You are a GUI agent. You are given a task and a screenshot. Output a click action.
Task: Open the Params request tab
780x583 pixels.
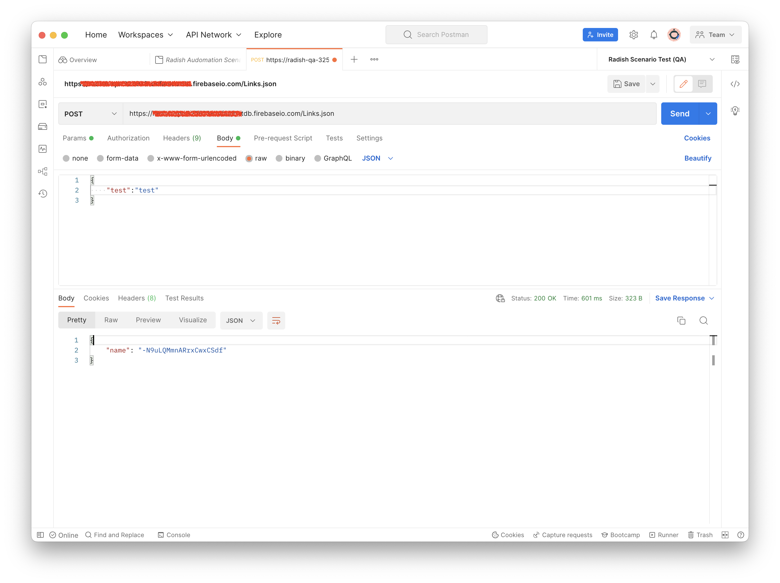click(78, 138)
